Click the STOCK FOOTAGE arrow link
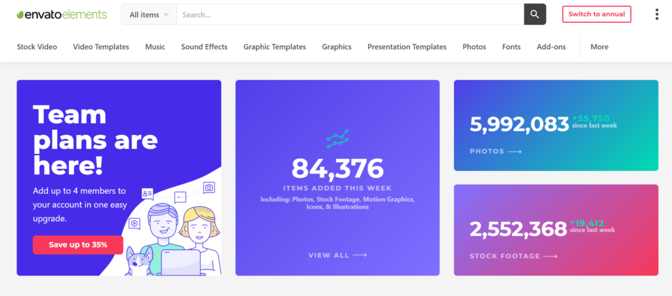Screen dimensions: 672x296 pos(513,256)
